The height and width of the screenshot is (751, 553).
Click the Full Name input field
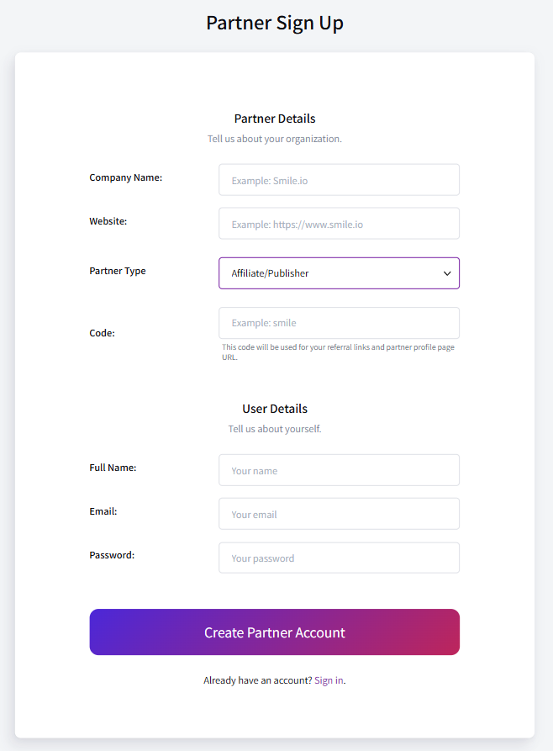[339, 470]
